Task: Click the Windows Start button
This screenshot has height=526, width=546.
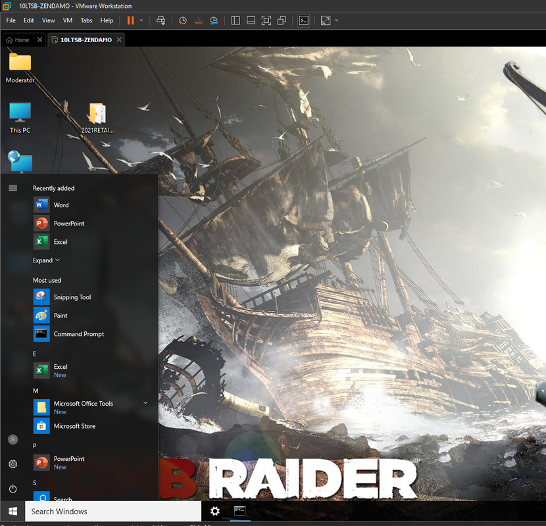Action: pyautogui.click(x=13, y=511)
